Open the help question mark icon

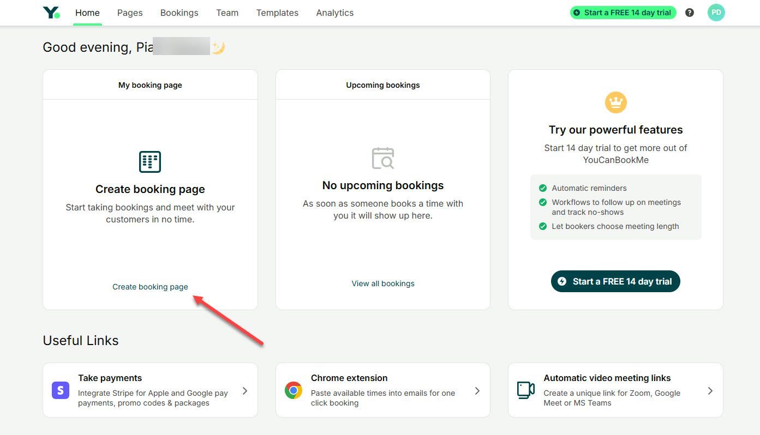pos(690,13)
